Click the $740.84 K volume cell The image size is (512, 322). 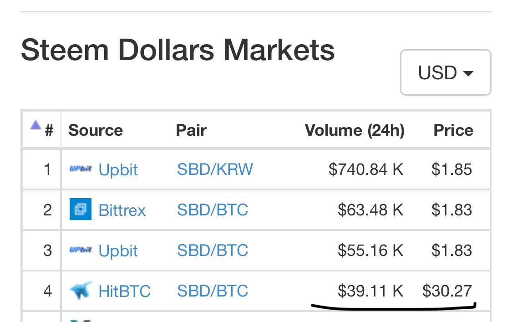366,169
